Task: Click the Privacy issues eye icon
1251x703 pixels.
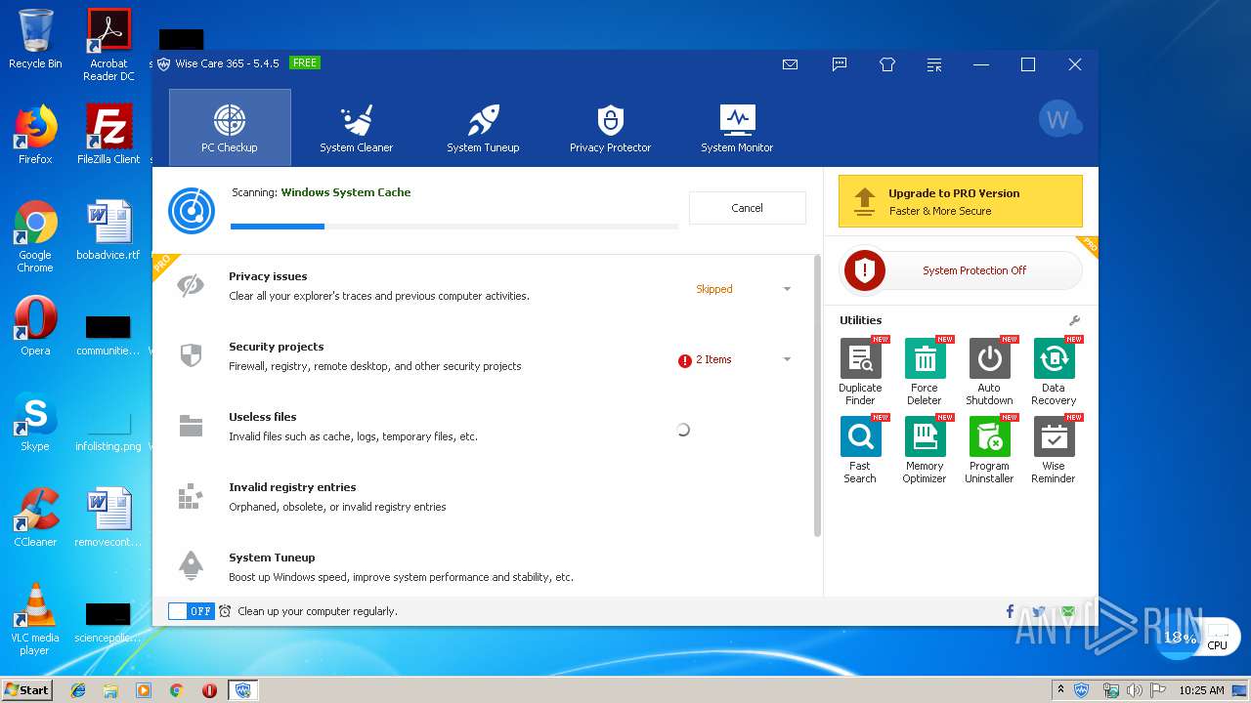Action: [x=191, y=285]
